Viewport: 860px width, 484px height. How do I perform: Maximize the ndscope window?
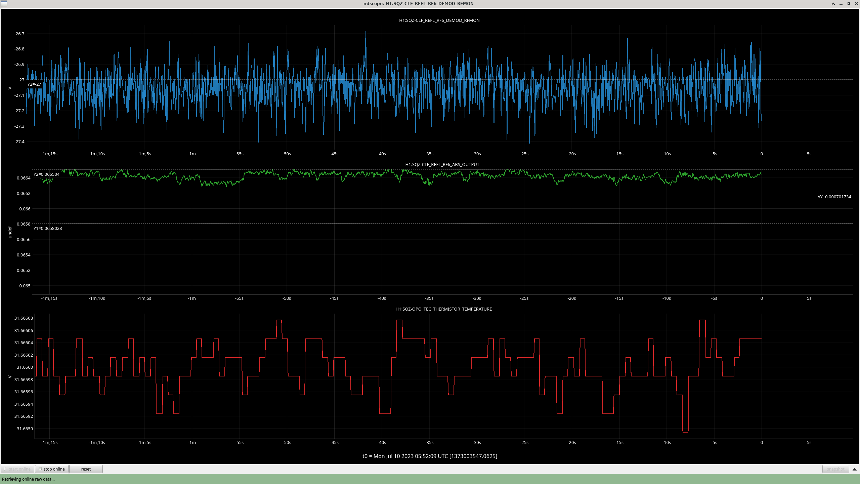[x=849, y=4]
